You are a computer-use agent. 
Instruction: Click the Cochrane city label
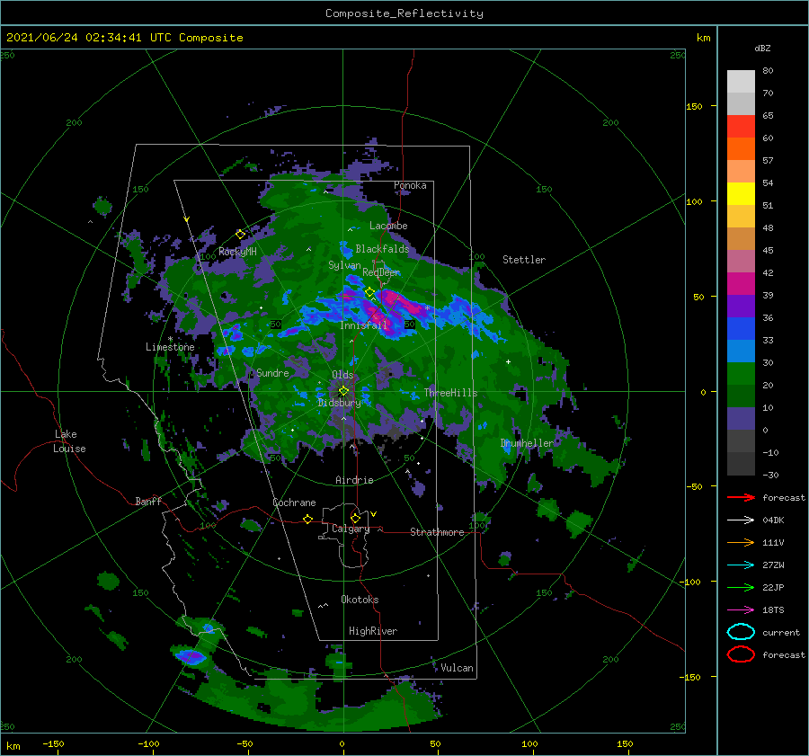pyautogui.click(x=294, y=503)
